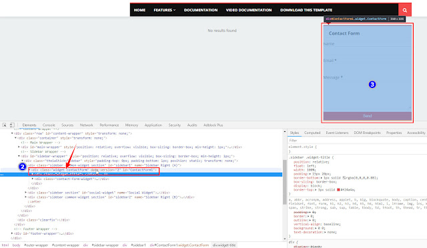The image size is (427, 248).
Task: Open the Application tab
Action: [153, 125]
